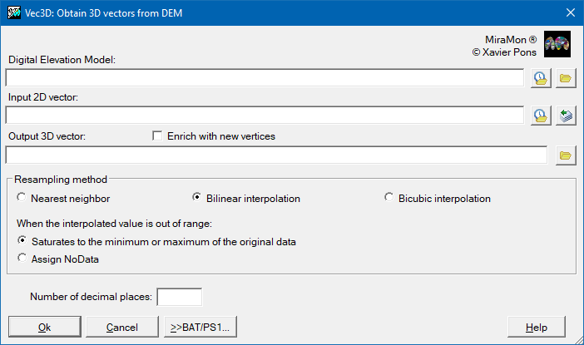The height and width of the screenshot is (345, 584).
Task: Click inside the Output 3D vector field
Action: click(x=275, y=155)
